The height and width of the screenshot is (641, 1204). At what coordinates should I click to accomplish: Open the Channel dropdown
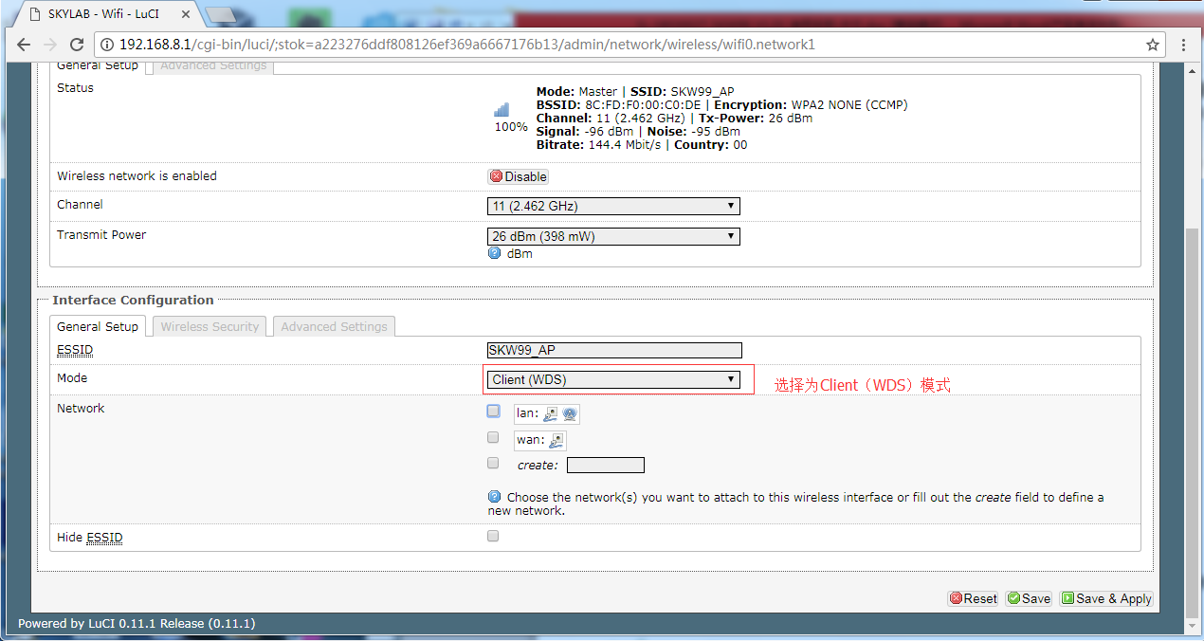pyautogui.click(x=612, y=206)
